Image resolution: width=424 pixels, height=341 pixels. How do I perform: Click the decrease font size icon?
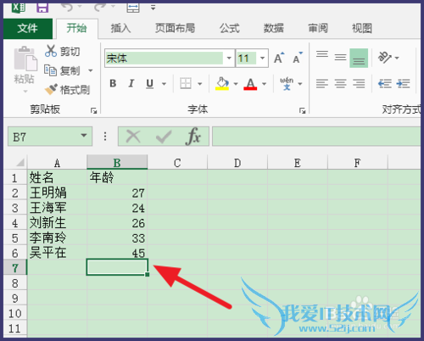pos(297,58)
